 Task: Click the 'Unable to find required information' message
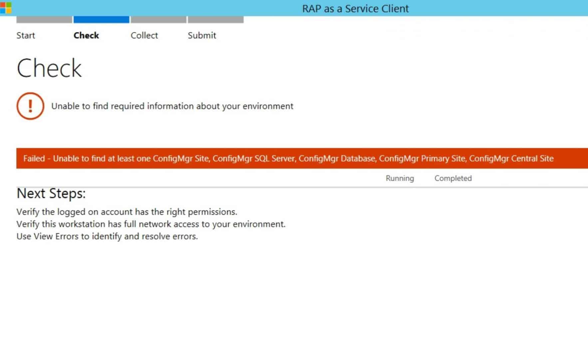click(x=172, y=106)
